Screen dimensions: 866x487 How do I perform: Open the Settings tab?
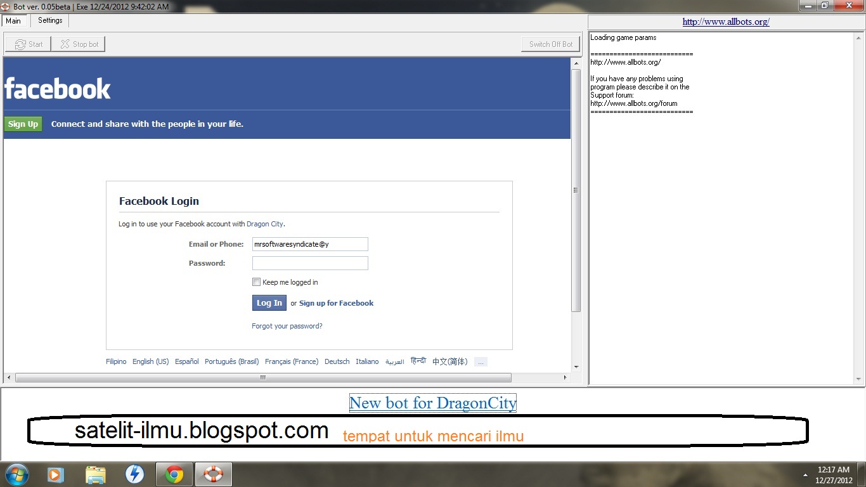click(50, 20)
